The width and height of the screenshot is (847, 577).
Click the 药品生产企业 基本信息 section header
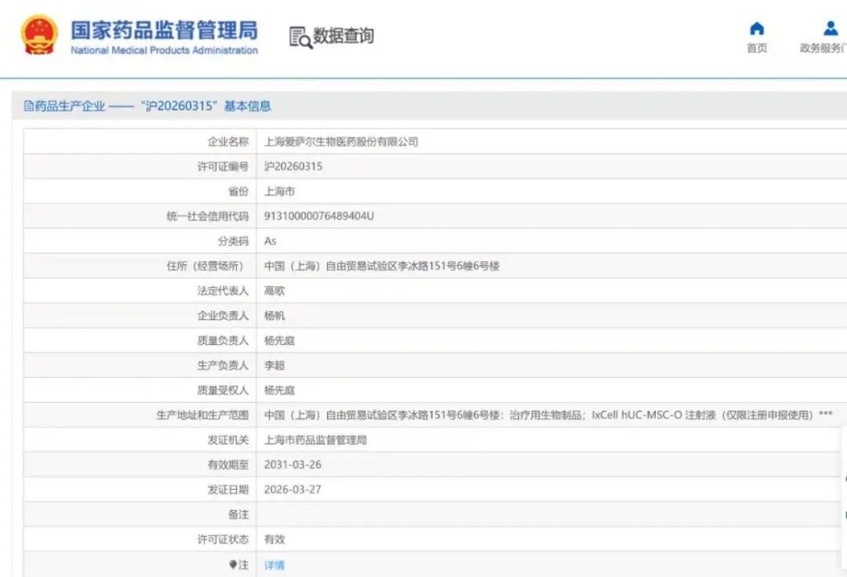pyautogui.click(x=149, y=107)
